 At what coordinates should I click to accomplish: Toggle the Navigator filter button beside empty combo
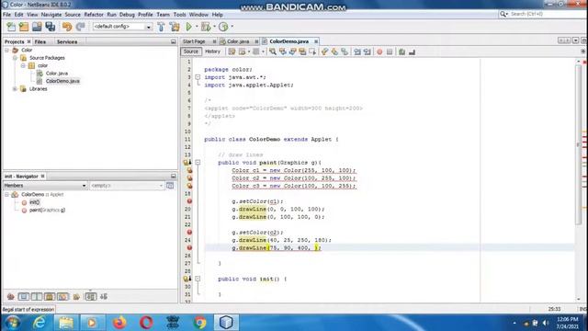pyautogui.click(x=170, y=186)
